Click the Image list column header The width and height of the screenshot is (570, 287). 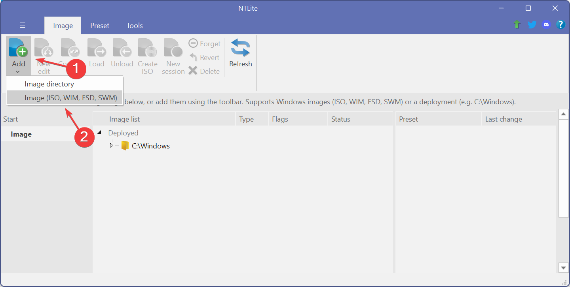[164, 119]
